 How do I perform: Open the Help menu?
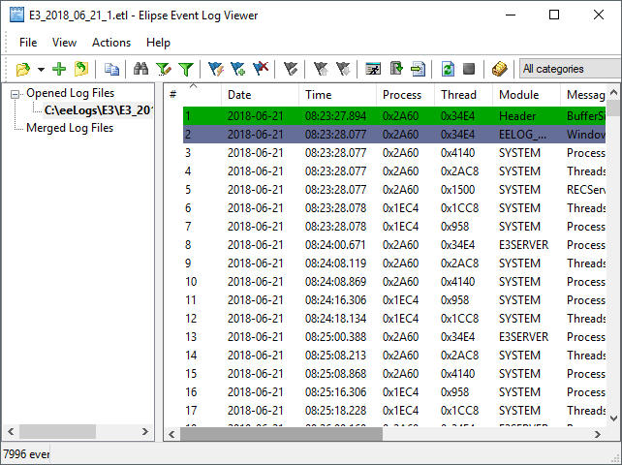(158, 43)
